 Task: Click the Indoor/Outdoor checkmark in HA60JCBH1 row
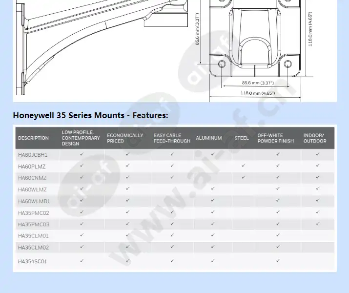click(x=318, y=154)
